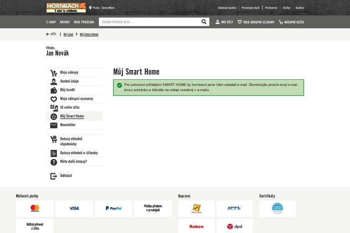The image size is (350, 233).
Task: Open the NÁVODY menu item
Action: click(65, 22)
